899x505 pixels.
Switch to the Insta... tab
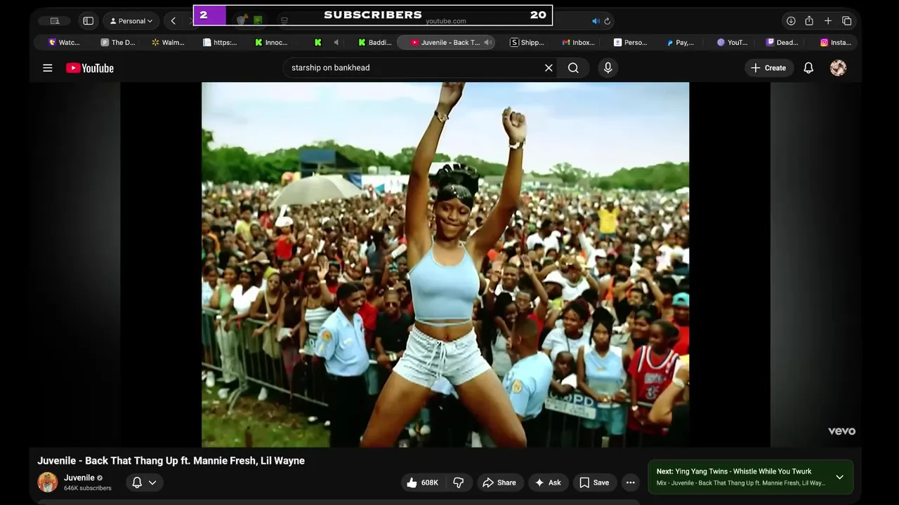click(836, 43)
